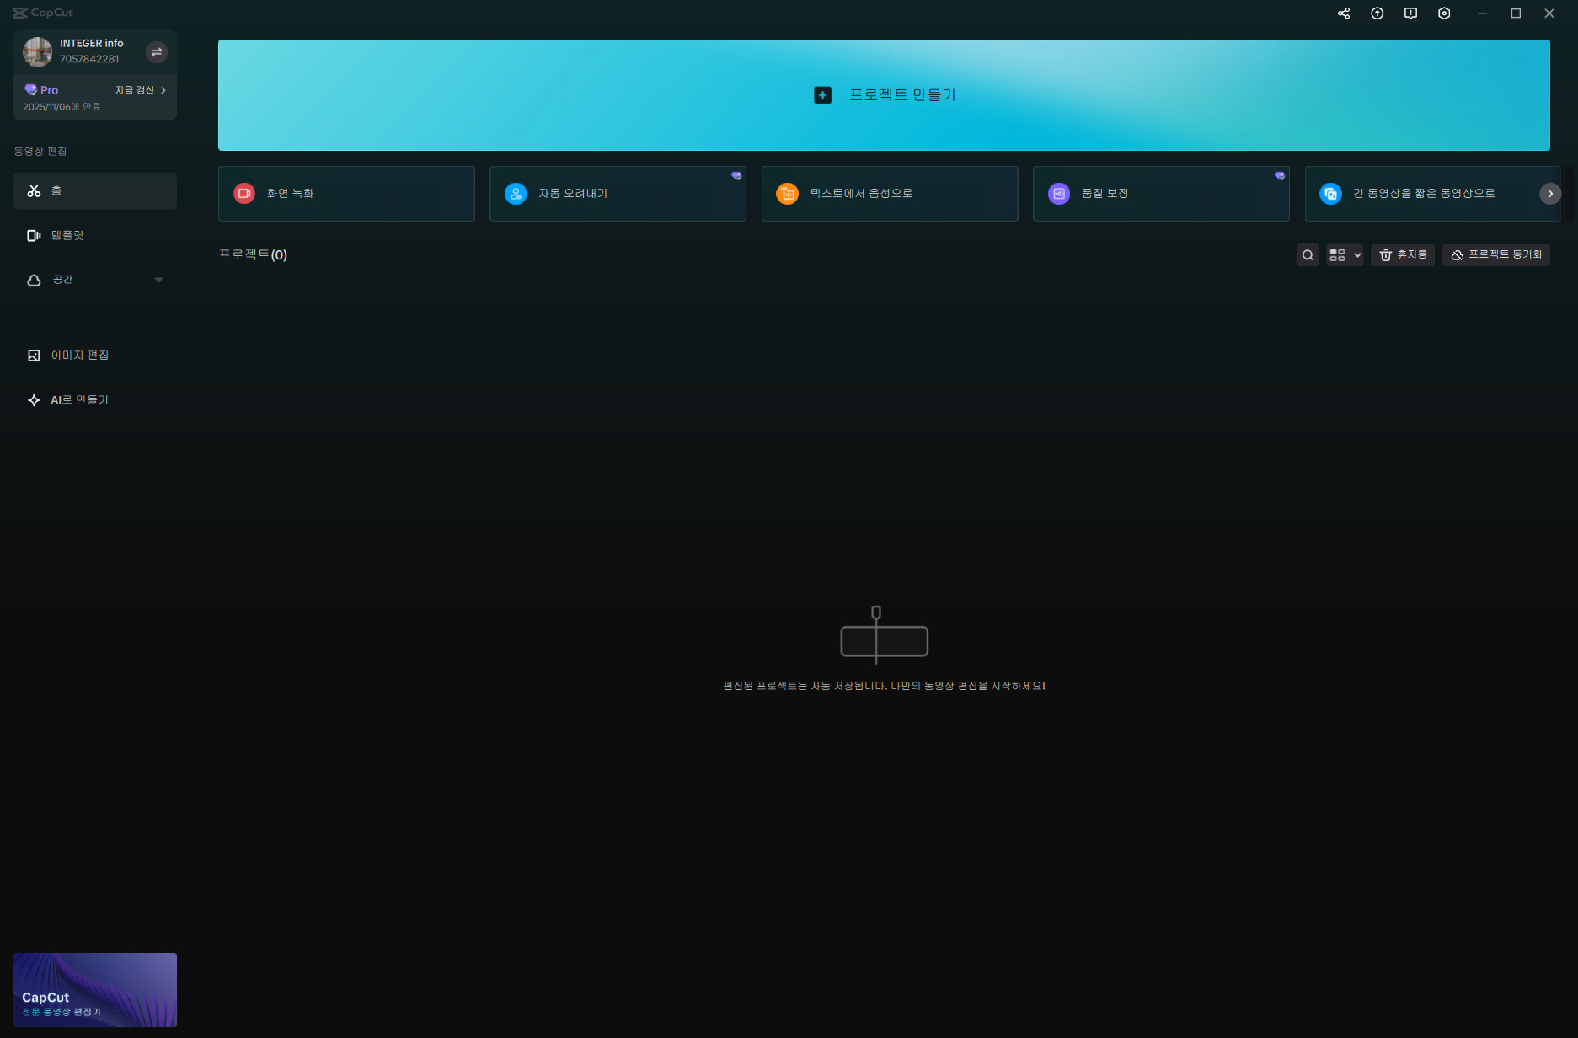Click the plus icon on create project banner
1578x1038 pixels.
(x=823, y=95)
